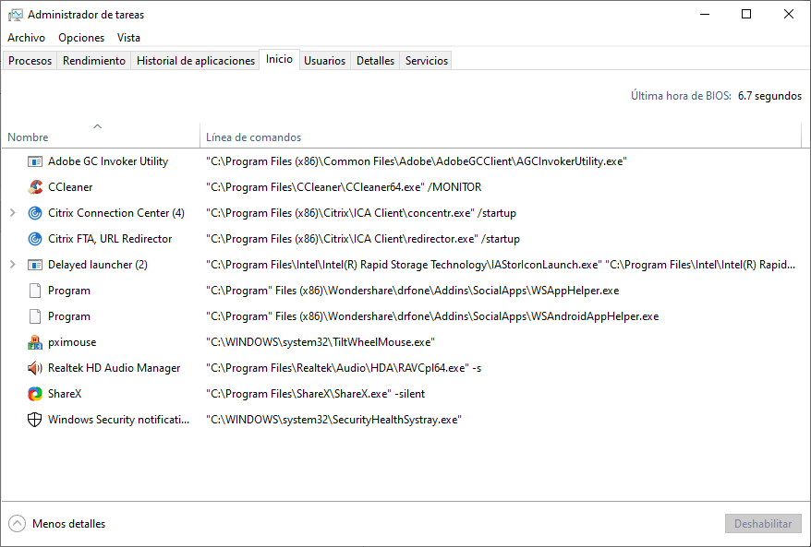Screen dimensions: 811x547
Task: Select the Windows Security notificati... name
Action: click(x=119, y=420)
